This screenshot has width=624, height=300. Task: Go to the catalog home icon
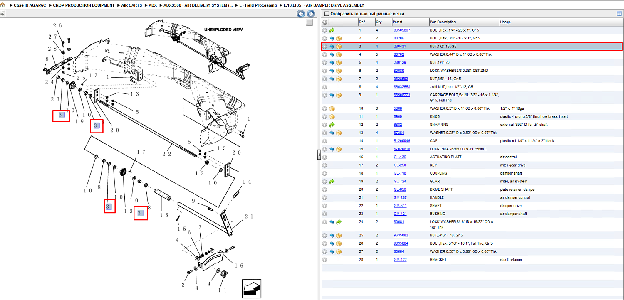(x=2, y=5)
